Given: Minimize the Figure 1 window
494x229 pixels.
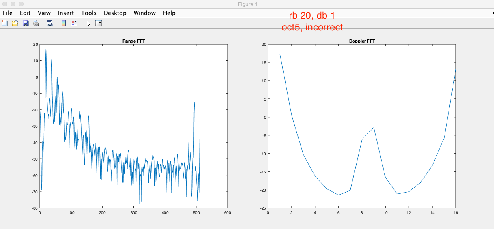Looking at the screenshot, I should coord(13,4).
